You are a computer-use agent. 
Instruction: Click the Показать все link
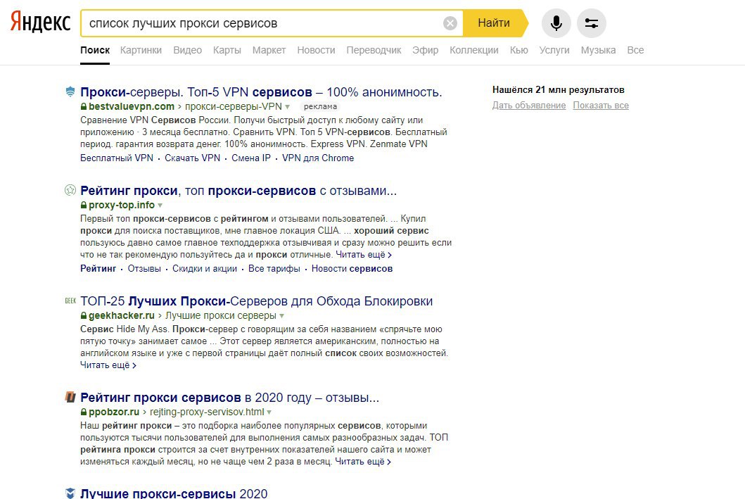point(601,106)
